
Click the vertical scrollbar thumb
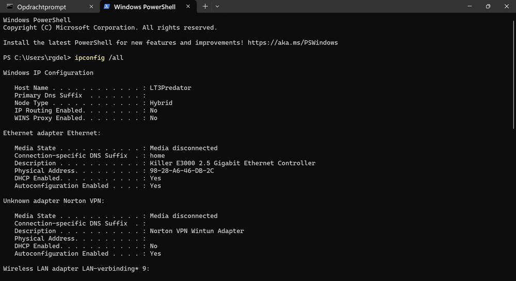tap(513, 74)
